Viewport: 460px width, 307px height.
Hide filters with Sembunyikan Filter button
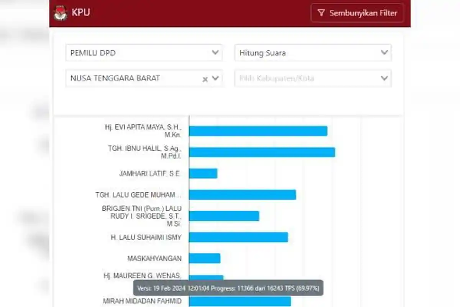pyautogui.click(x=357, y=13)
